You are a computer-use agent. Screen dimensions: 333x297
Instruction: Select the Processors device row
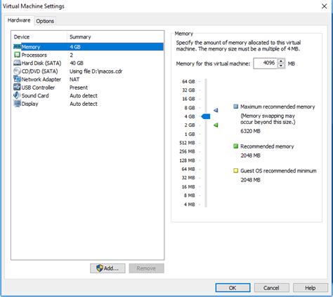pyautogui.click(x=89, y=55)
